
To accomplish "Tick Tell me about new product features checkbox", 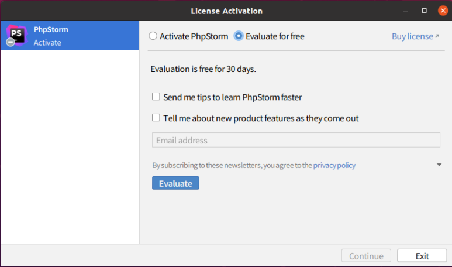I will [x=156, y=118].
